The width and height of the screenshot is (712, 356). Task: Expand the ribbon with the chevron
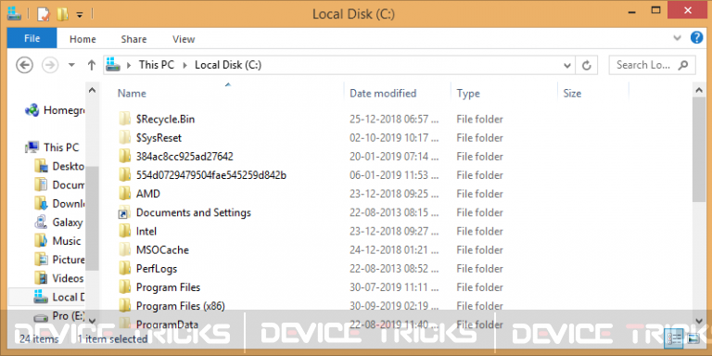click(677, 39)
